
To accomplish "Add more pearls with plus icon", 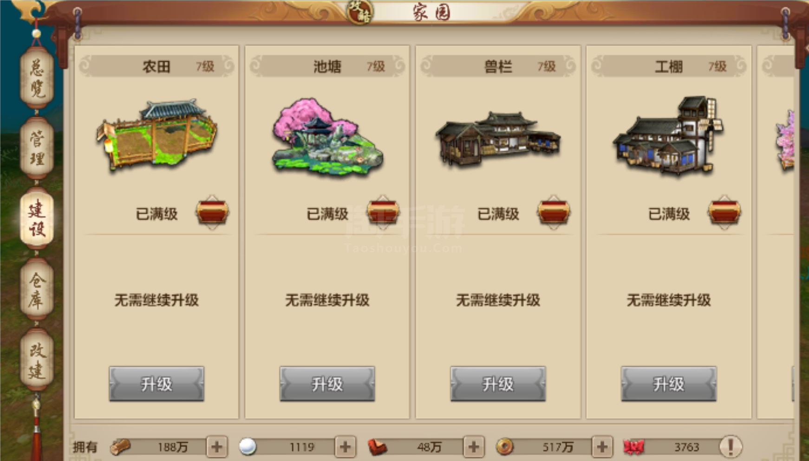I will pos(345,447).
